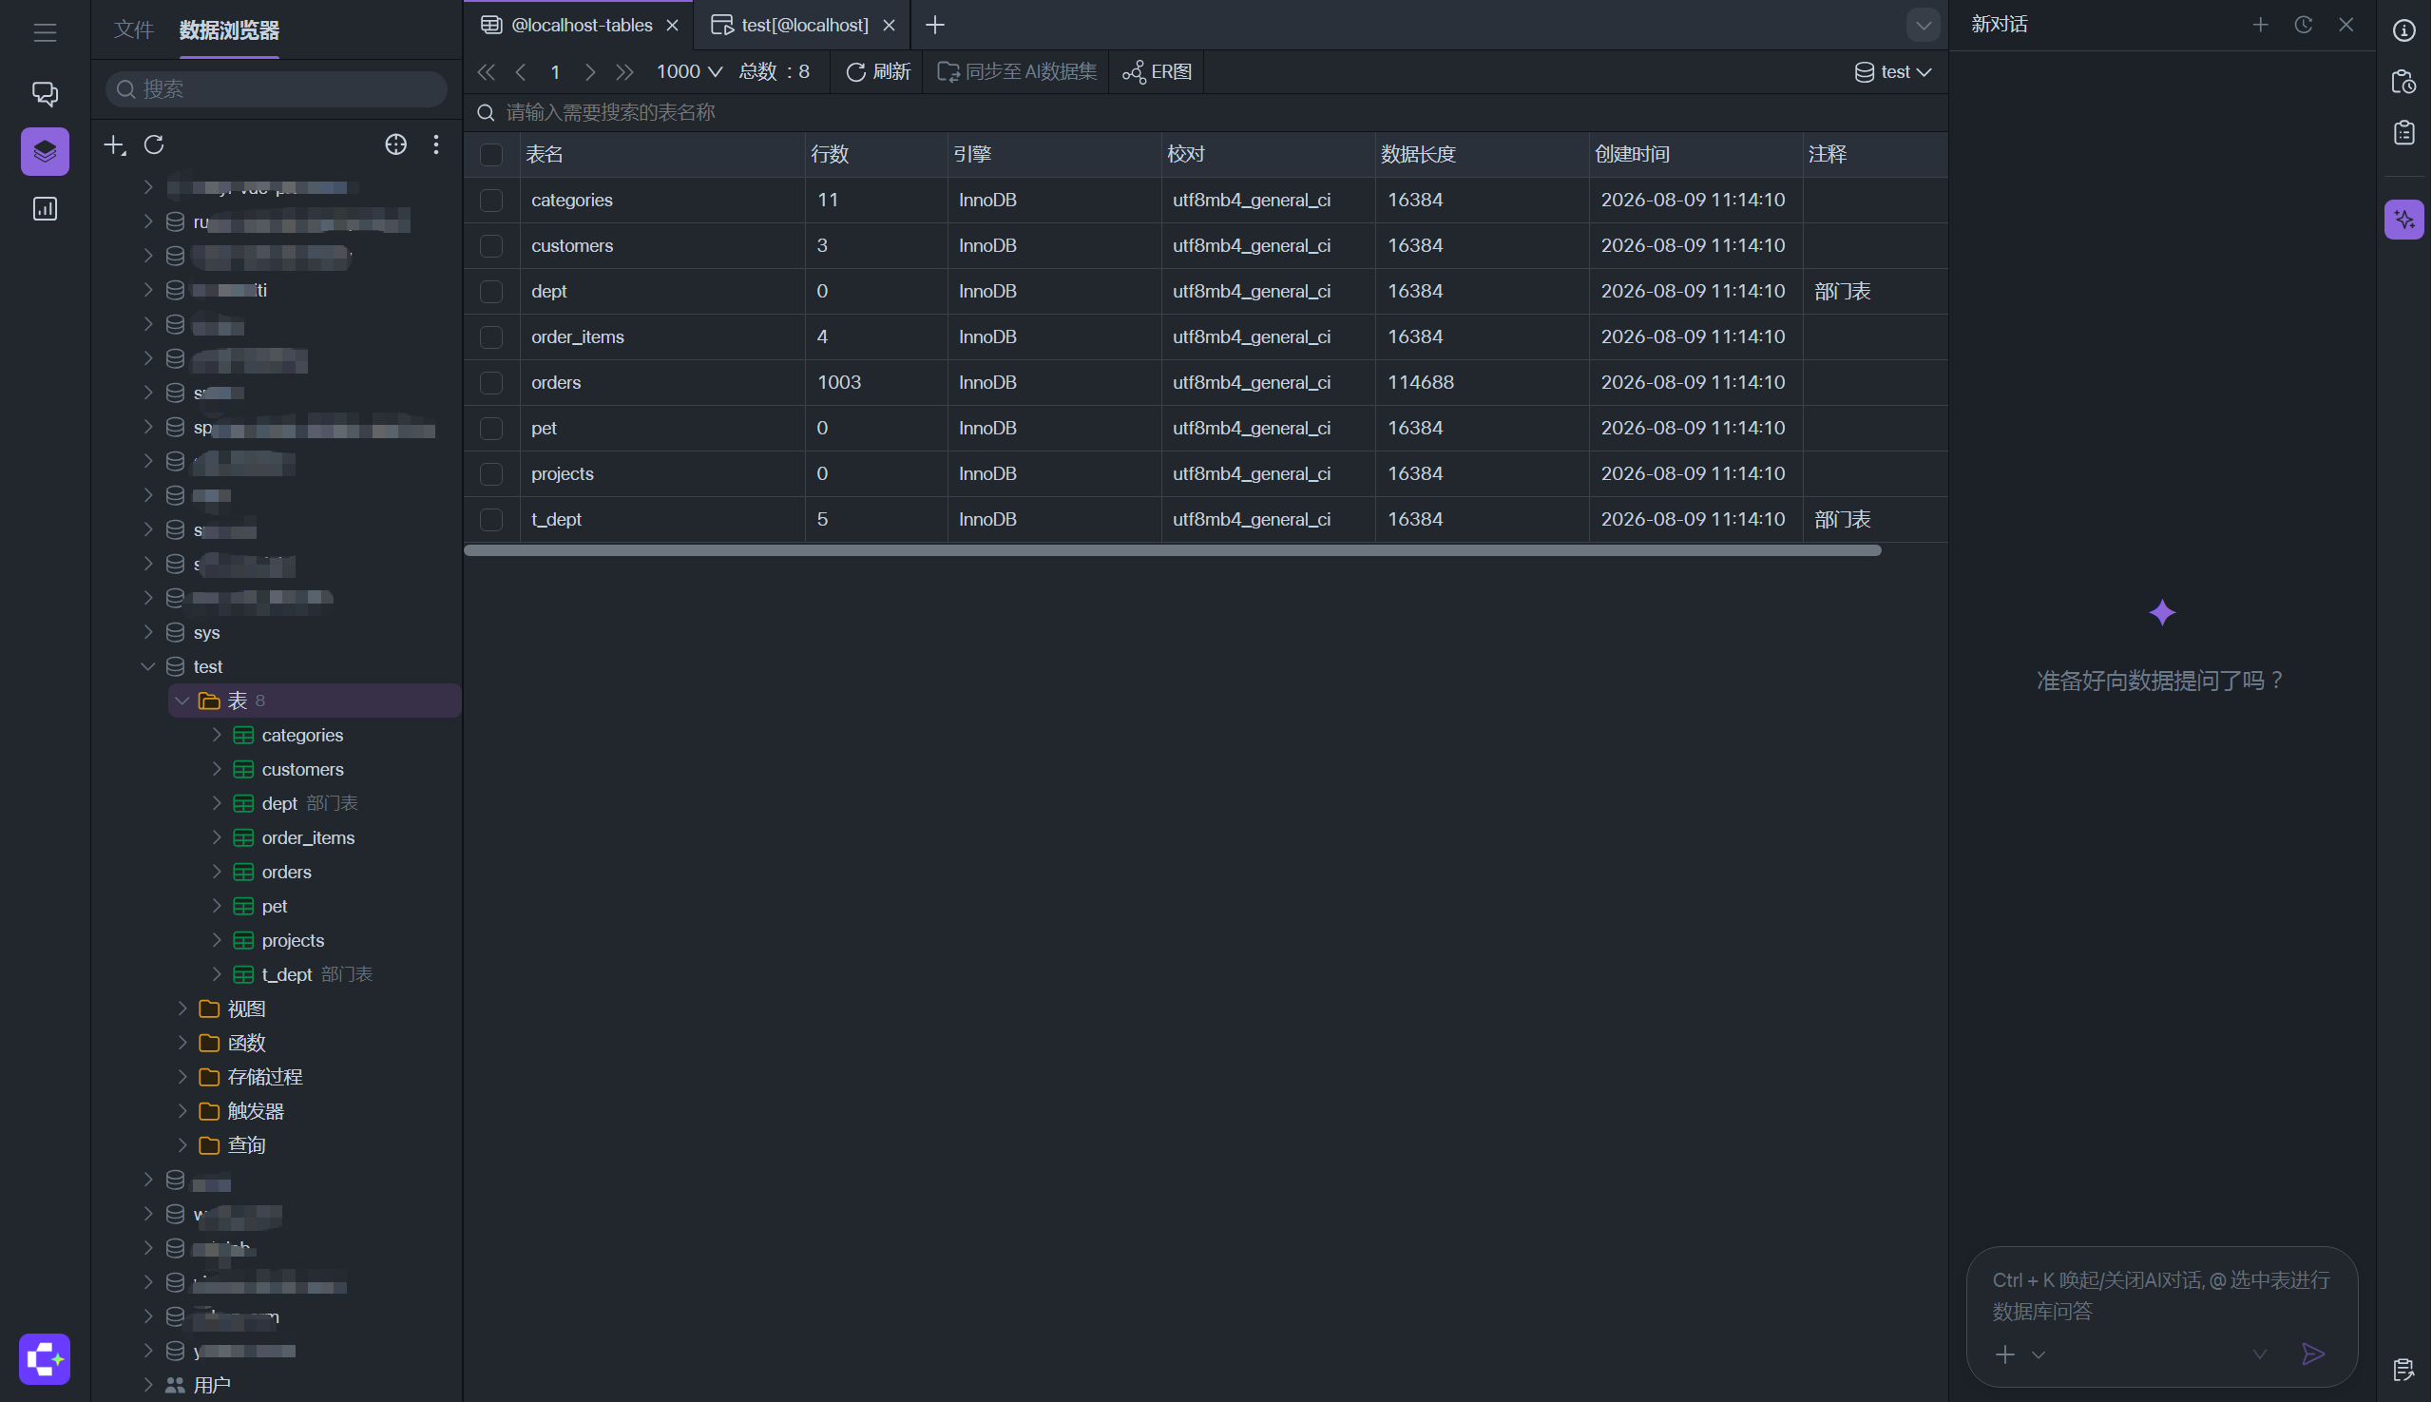Image resolution: width=2432 pixels, height=1402 pixels.
Task: Open the hamburger menu icon
Action: pyautogui.click(x=45, y=32)
